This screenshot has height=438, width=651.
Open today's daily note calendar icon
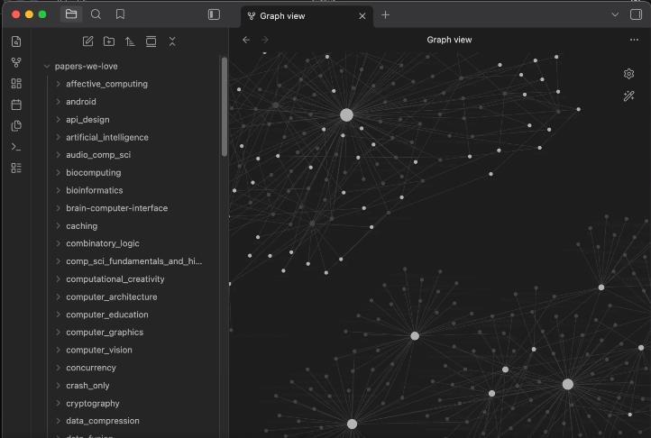[16, 105]
